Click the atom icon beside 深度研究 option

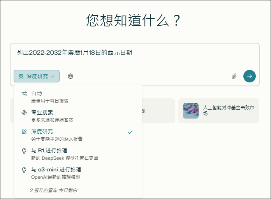coord(24,132)
